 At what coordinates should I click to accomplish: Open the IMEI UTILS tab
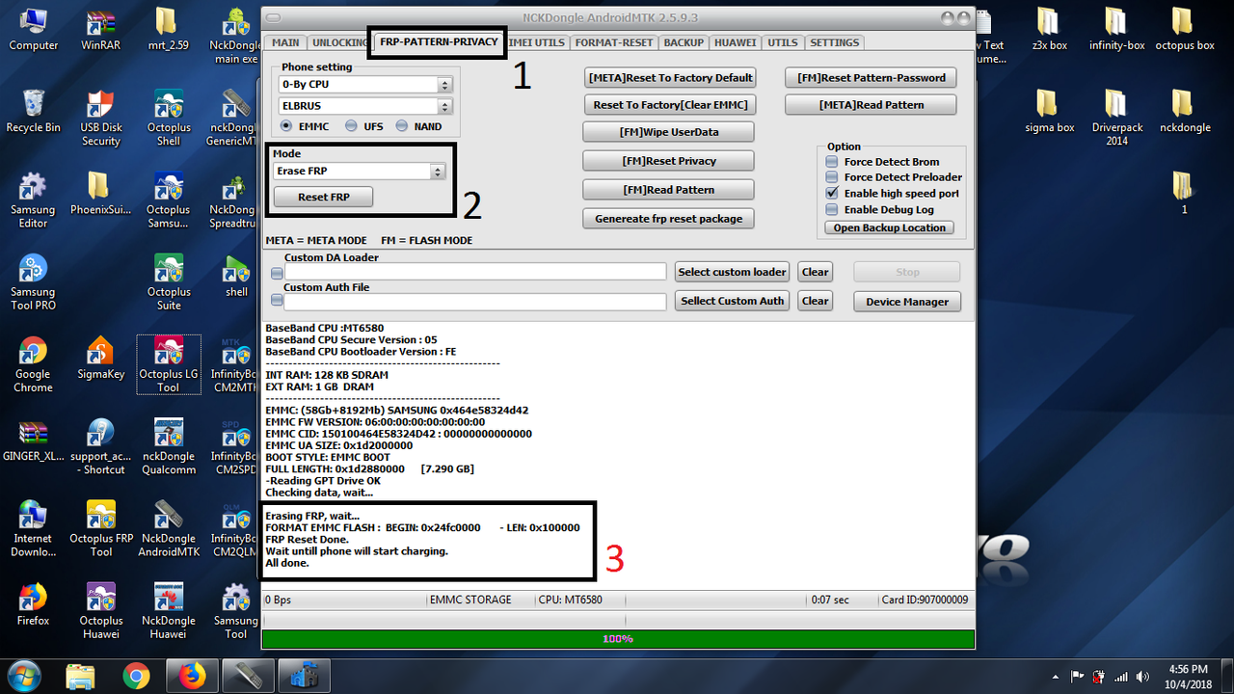[x=536, y=42]
